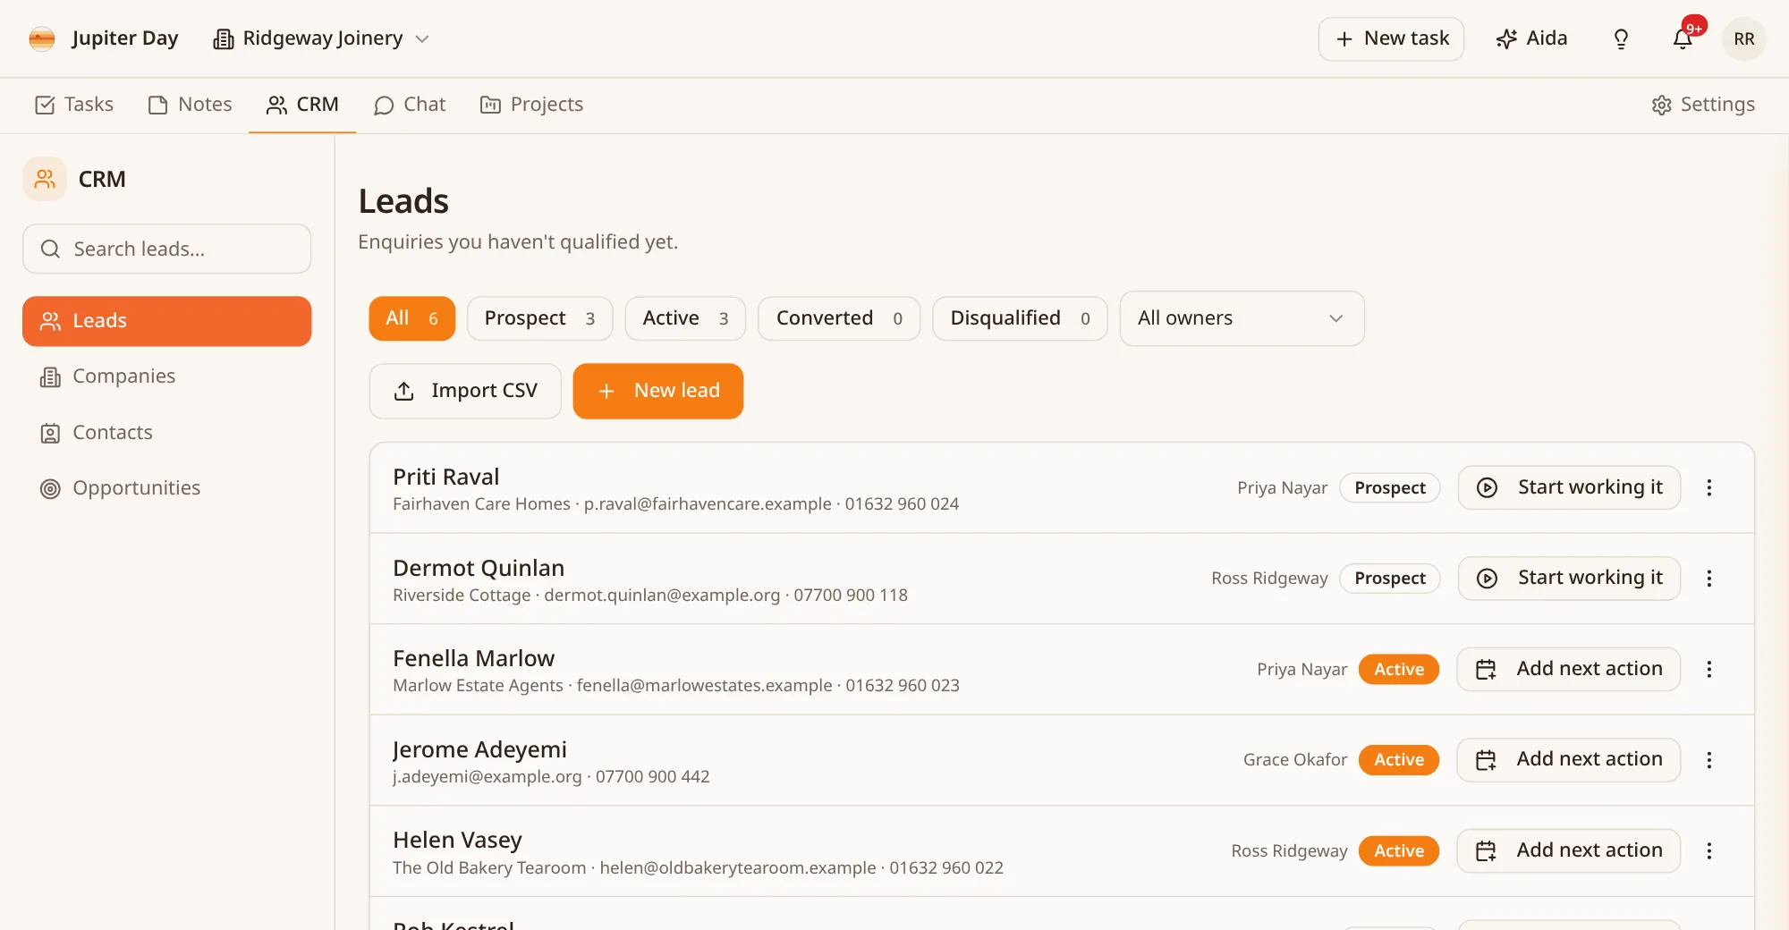Image resolution: width=1789 pixels, height=930 pixels.
Task: Open more options for Jerome Adeyemi
Action: [1708, 760]
